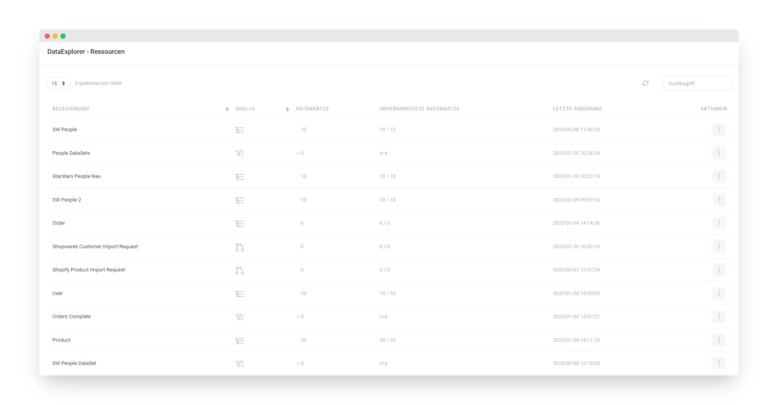Screen dimensions: 778x405
Task: Open the actions menu for SW People
Action: [x=719, y=129]
